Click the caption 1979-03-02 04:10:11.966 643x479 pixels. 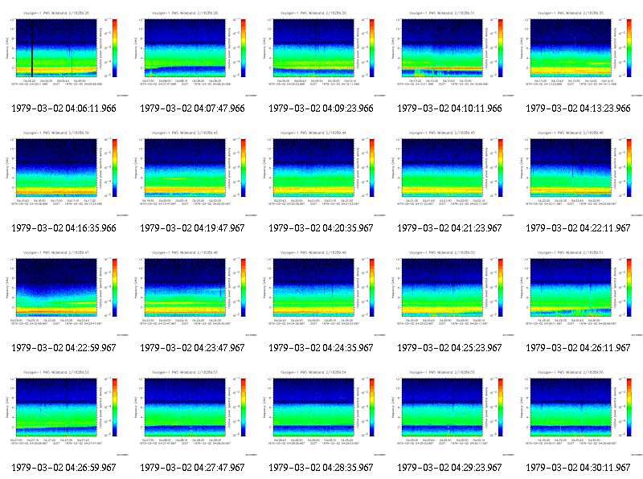[x=450, y=108]
